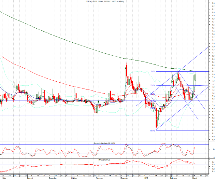
Task: Click the January low candlestick near 6.2
Action: click(x=156, y=122)
